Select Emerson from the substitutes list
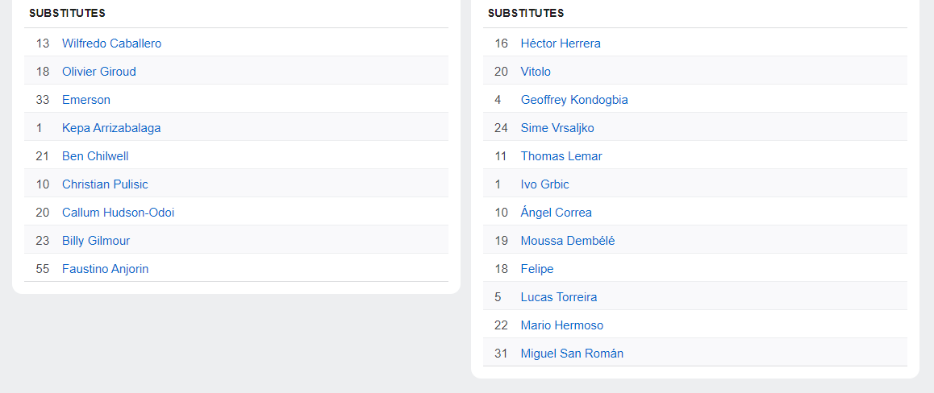934x393 pixels. [85, 100]
